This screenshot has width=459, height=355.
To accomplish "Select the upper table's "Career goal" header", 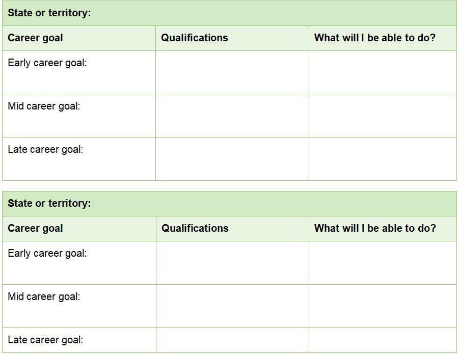I will pyautogui.click(x=79, y=38).
